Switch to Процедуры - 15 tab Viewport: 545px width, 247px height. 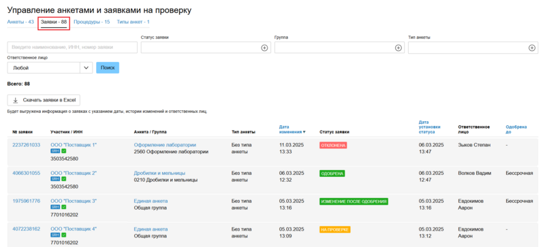[x=92, y=22]
